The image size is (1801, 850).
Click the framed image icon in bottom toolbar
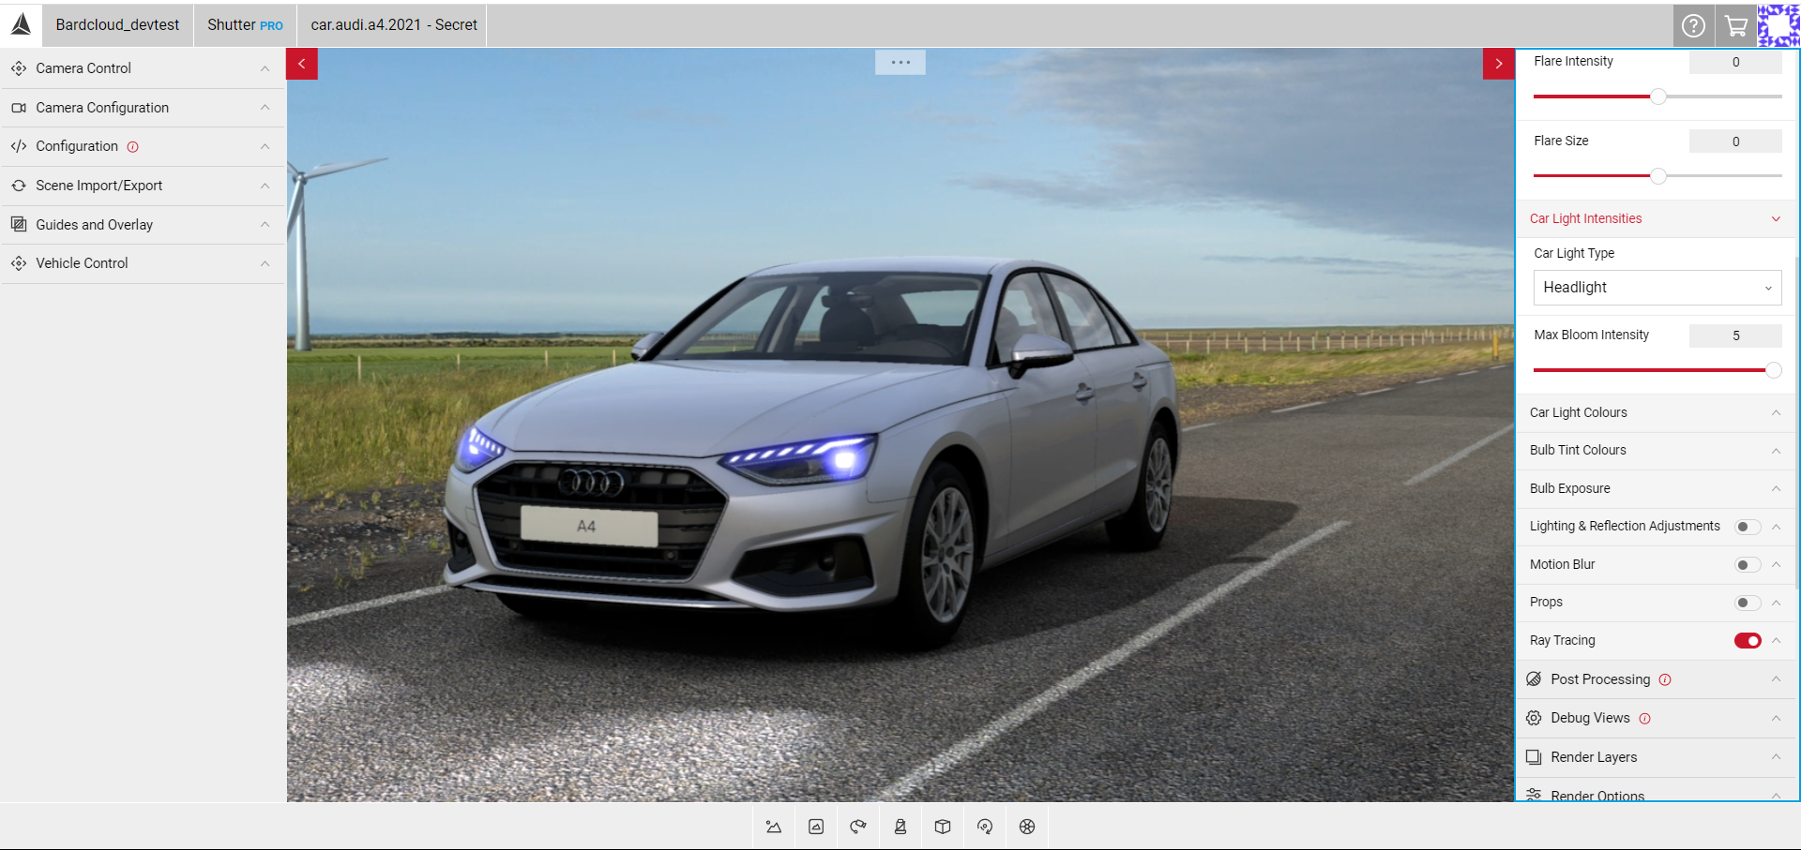(816, 827)
